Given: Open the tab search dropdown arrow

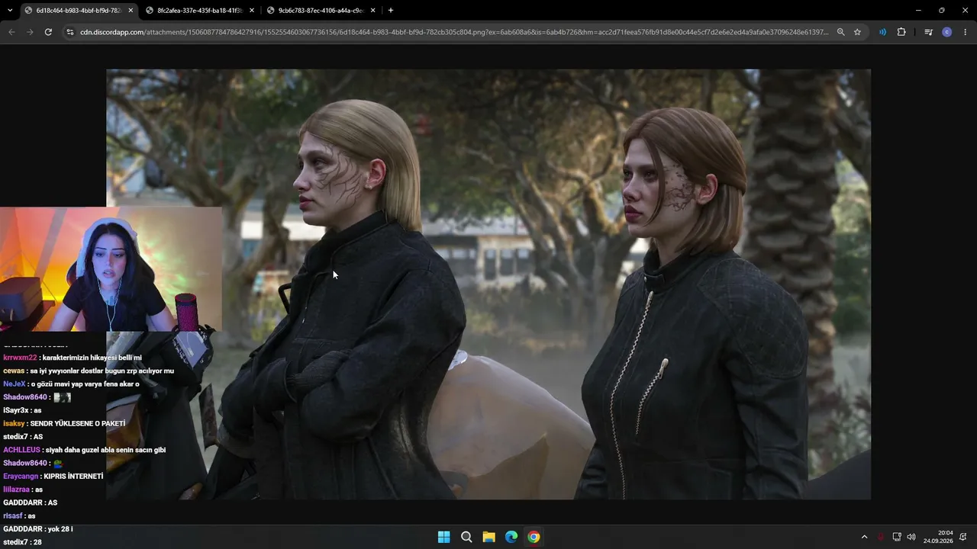Looking at the screenshot, I should click(10, 11).
